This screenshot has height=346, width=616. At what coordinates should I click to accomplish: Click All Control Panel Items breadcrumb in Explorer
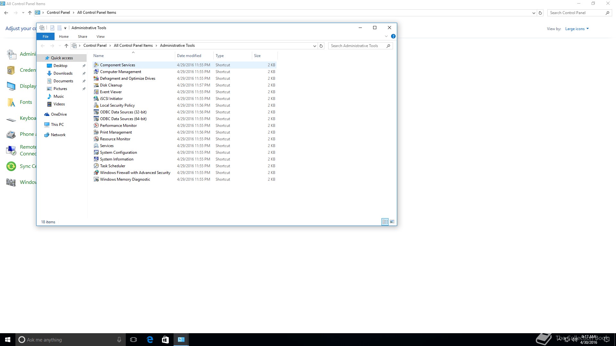point(133,45)
